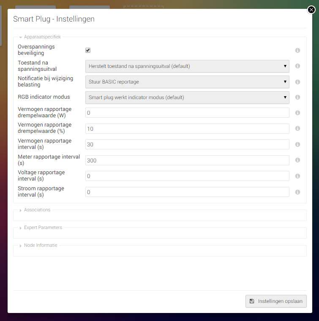Toggle the Overspannings beveiliging checkbox

pos(88,50)
